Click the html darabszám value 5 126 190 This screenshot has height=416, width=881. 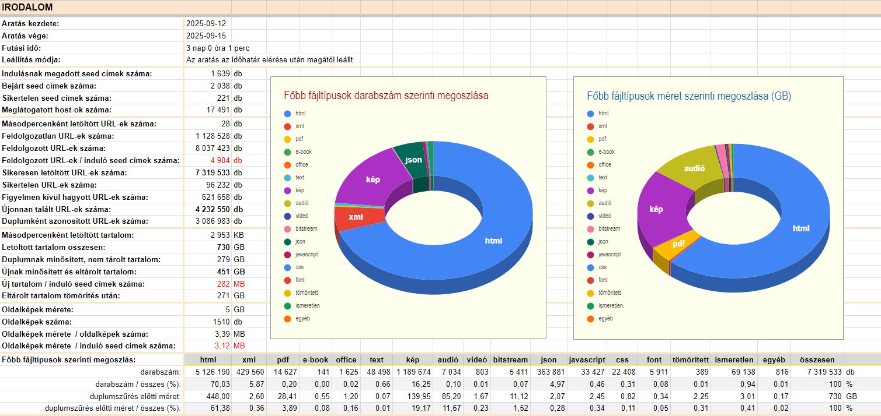tap(208, 372)
